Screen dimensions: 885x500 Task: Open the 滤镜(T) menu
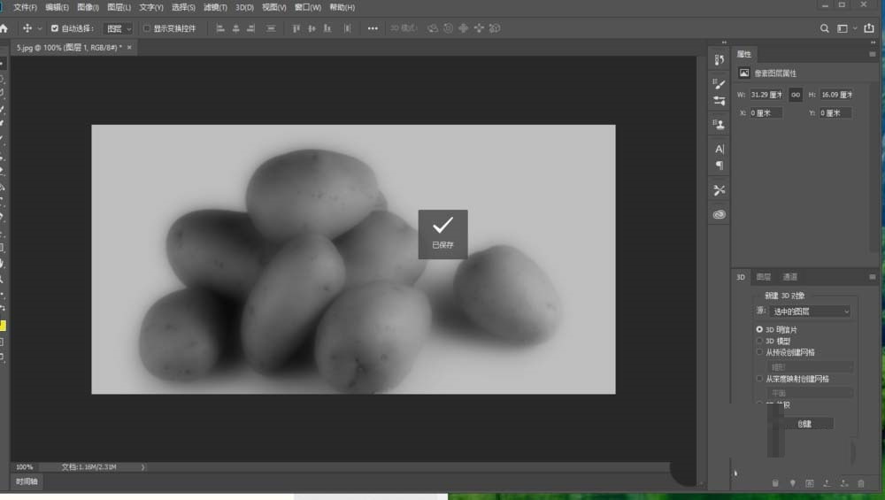click(x=215, y=7)
